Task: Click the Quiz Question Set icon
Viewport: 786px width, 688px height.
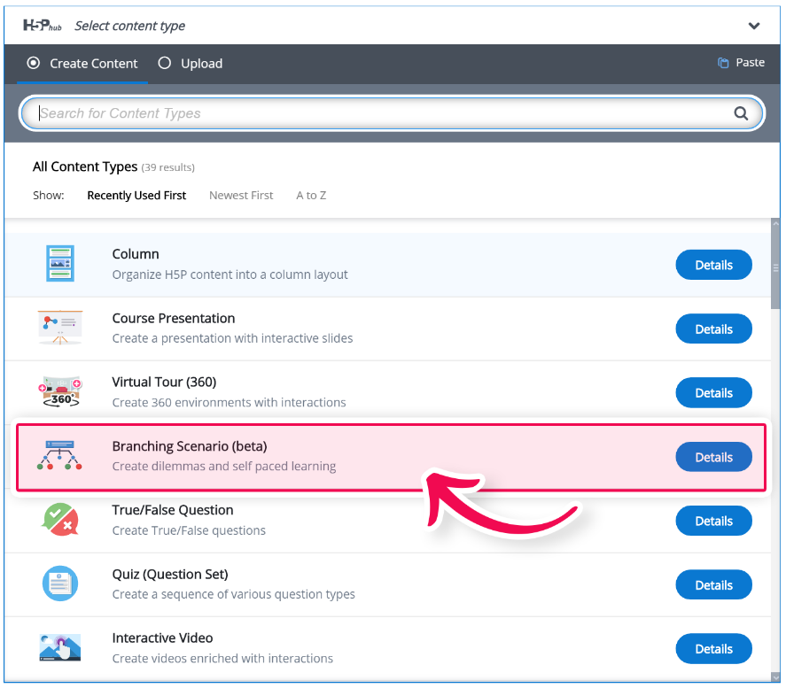Action: (x=60, y=584)
